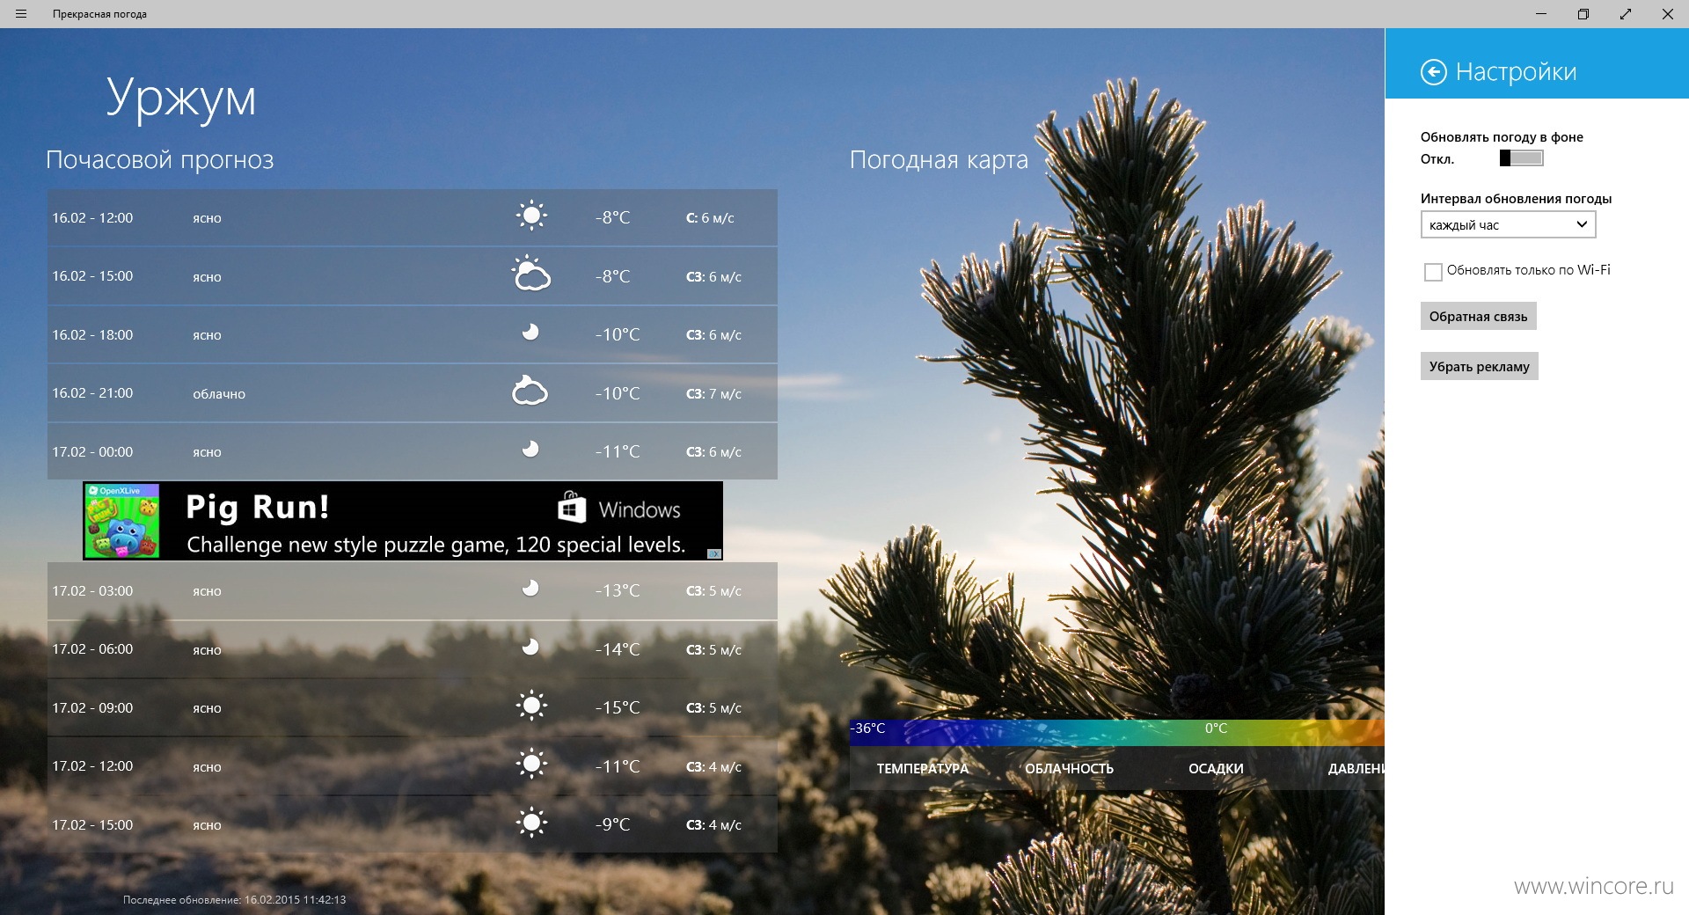The width and height of the screenshot is (1689, 915).
Task: Click the cloud icon for 16.02 - 21:00
Action: 530,391
